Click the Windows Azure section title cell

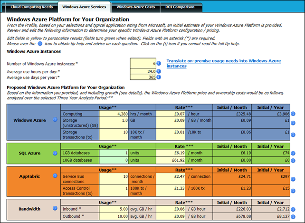[33, 122]
